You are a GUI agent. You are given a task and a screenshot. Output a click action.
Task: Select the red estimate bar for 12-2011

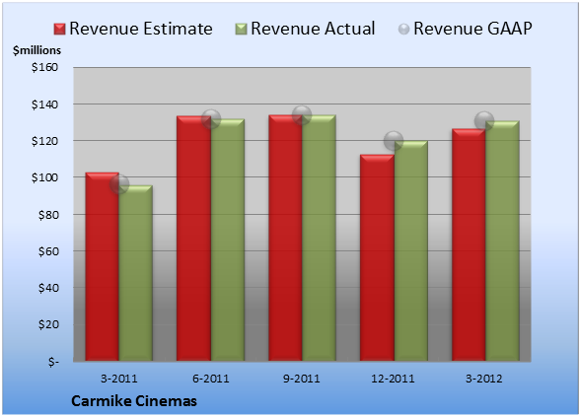click(x=377, y=257)
